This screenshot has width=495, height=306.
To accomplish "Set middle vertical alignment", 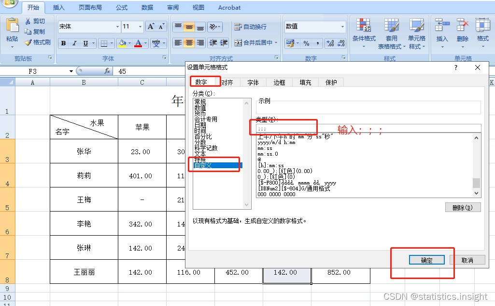I will [189, 27].
